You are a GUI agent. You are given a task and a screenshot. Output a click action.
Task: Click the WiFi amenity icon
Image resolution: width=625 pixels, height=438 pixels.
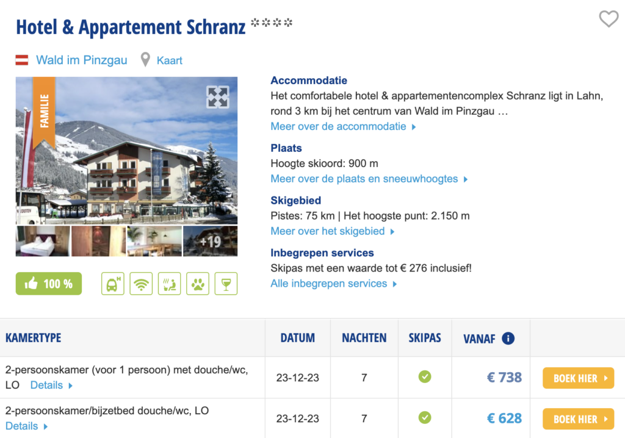pyautogui.click(x=141, y=284)
